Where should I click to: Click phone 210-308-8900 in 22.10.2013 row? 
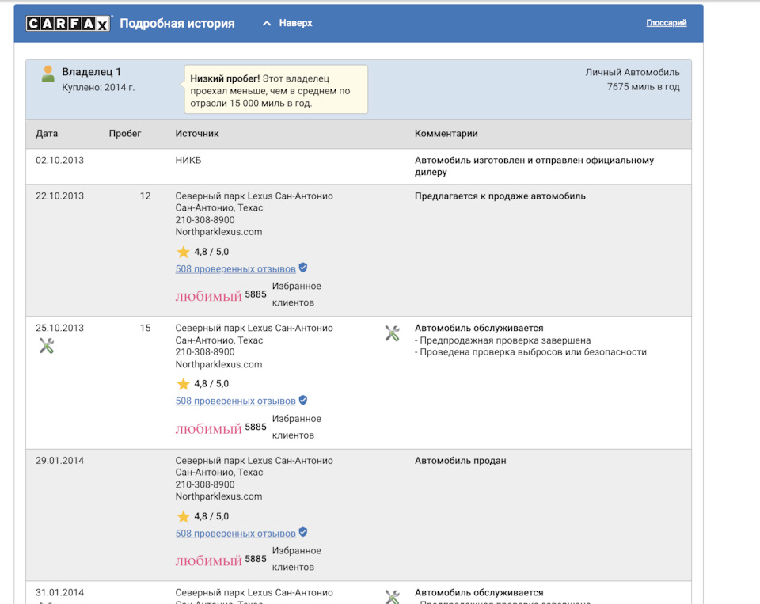point(205,219)
